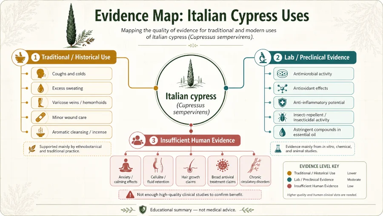Click the molecule antioxidant icon
This screenshot has width=383, height=216.
point(282,88)
